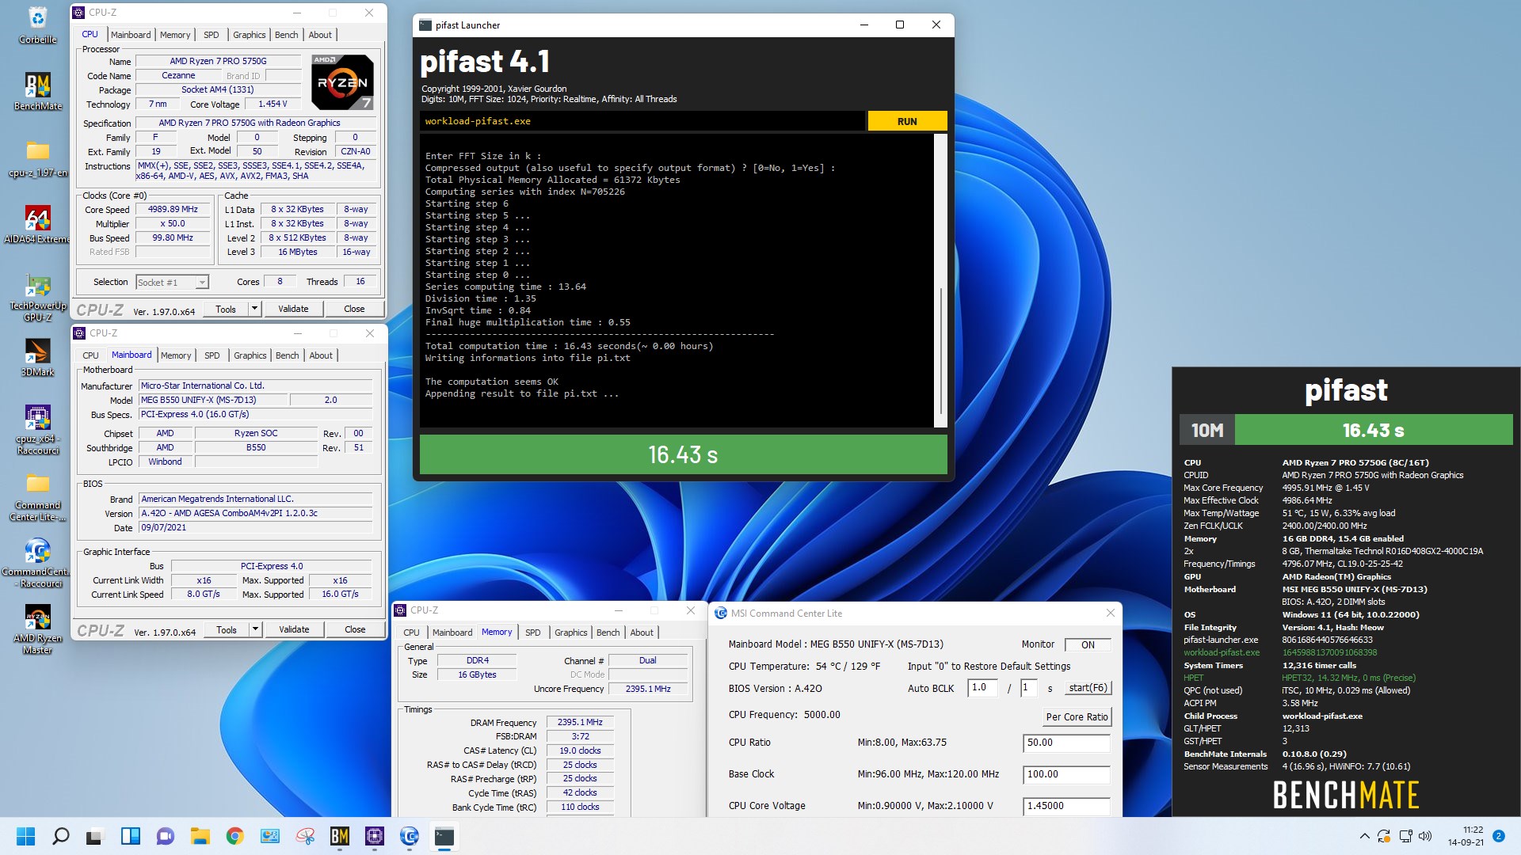
Task: Click Close button in Mainboard CPU-Z window
Action: [355, 629]
